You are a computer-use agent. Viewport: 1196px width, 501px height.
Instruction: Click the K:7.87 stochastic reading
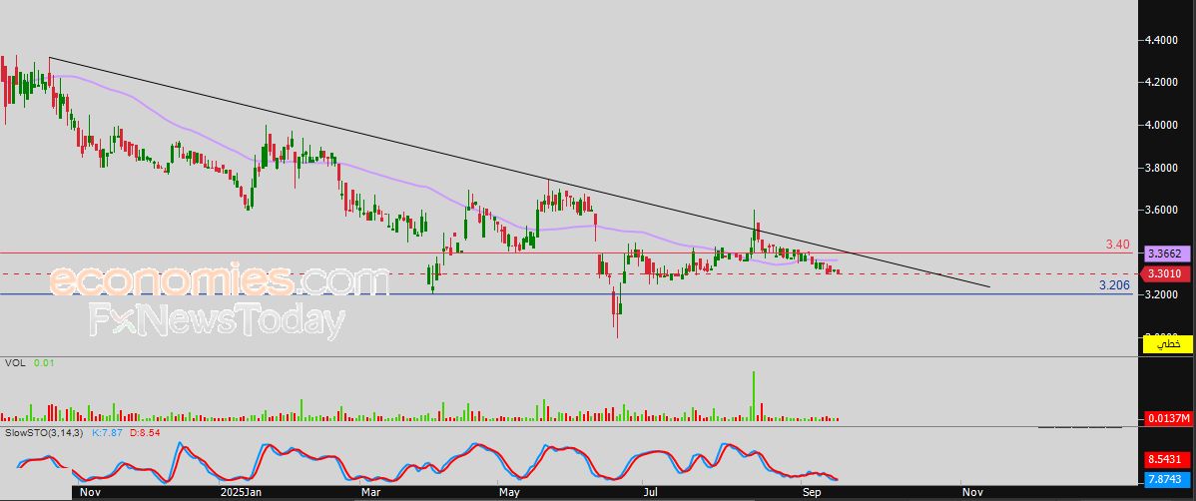108,432
